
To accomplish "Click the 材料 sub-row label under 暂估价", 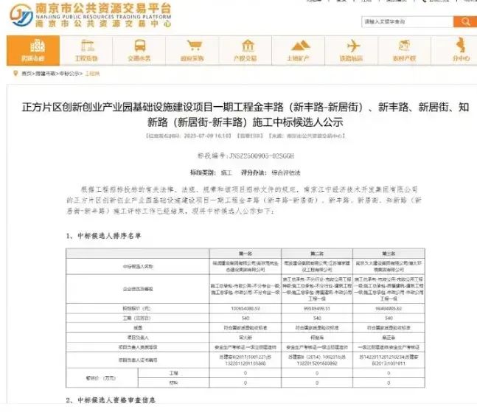I will 173,383.
